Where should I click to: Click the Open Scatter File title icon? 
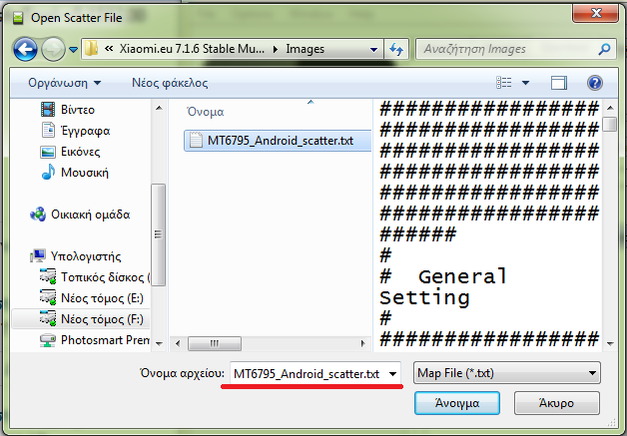(18, 18)
